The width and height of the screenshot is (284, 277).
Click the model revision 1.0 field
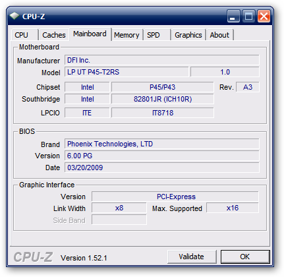(x=225, y=72)
